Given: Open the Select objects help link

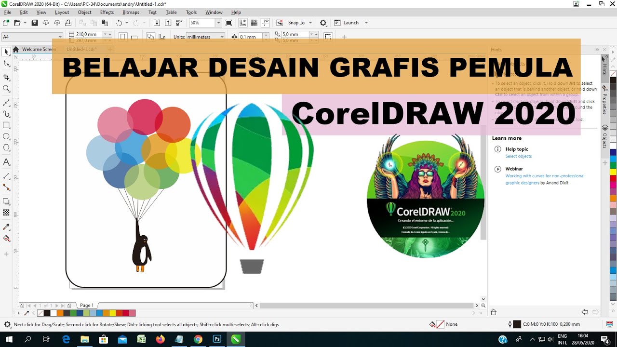Looking at the screenshot, I should (518, 156).
